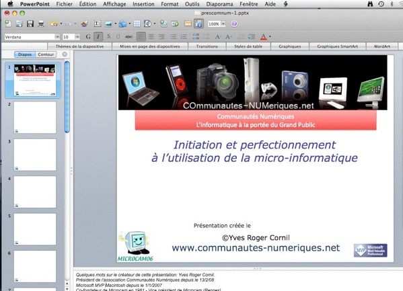Click the New Presentation icon

(x=8, y=24)
